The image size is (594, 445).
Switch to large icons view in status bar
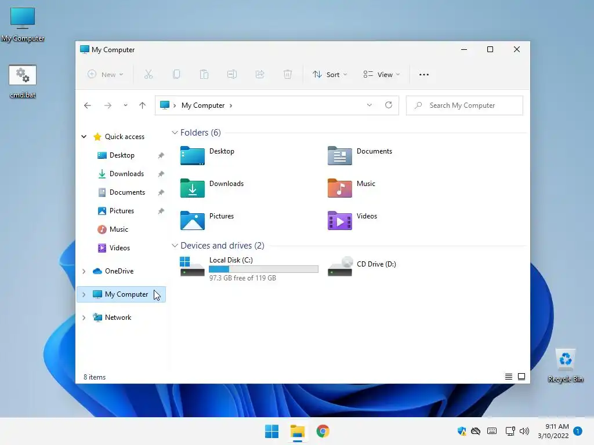521,377
